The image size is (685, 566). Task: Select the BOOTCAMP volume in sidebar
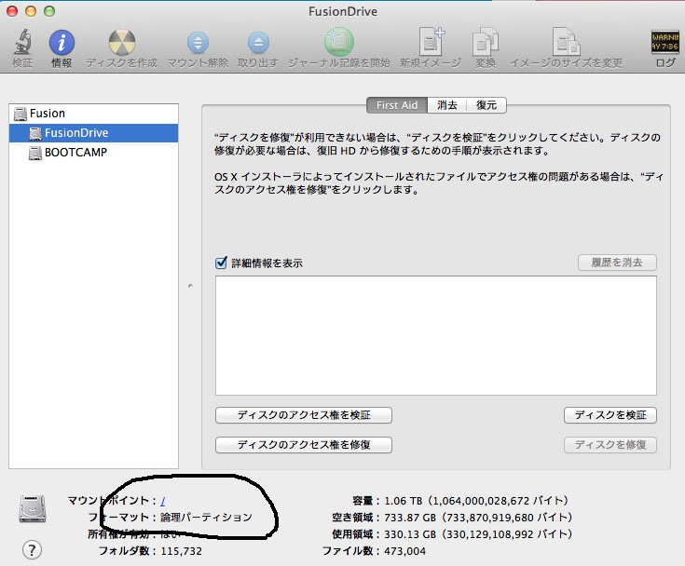93,153
